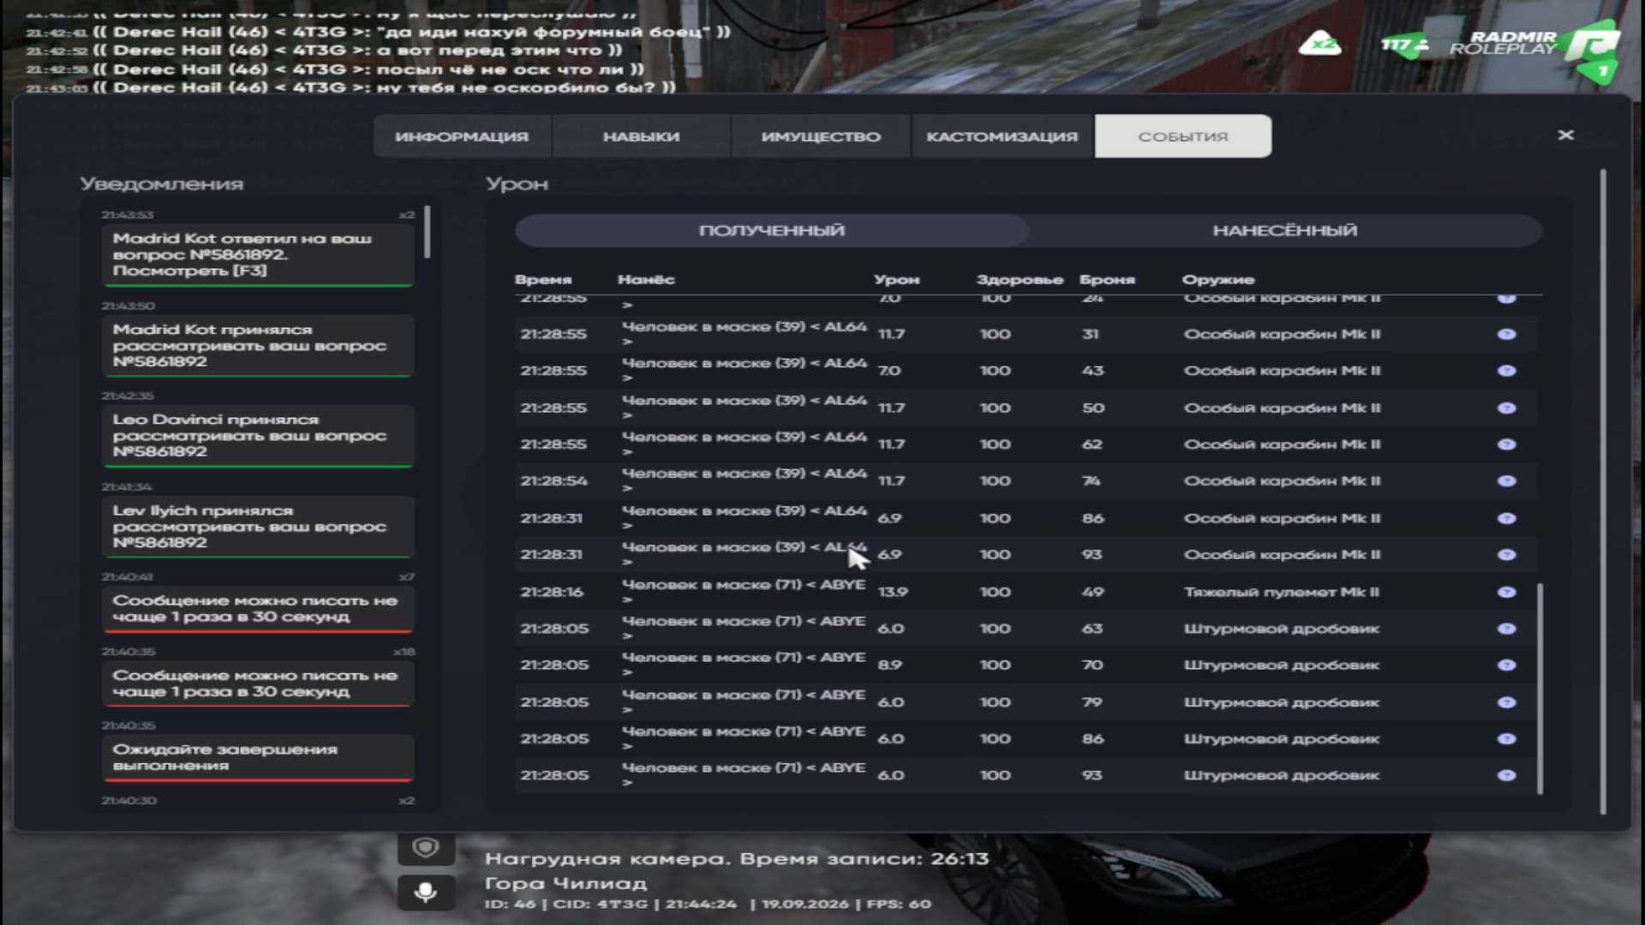Open the Навыки tab
The image size is (1645, 925).
click(x=641, y=136)
